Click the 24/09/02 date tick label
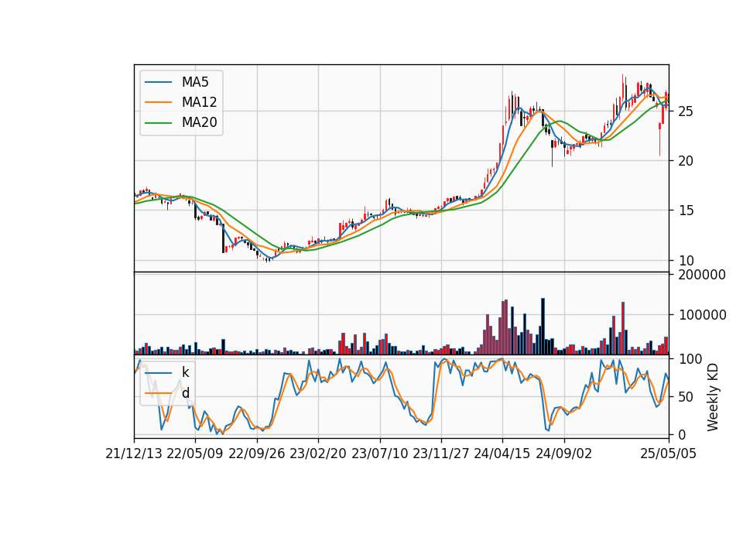The image size is (743, 534). click(564, 454)
